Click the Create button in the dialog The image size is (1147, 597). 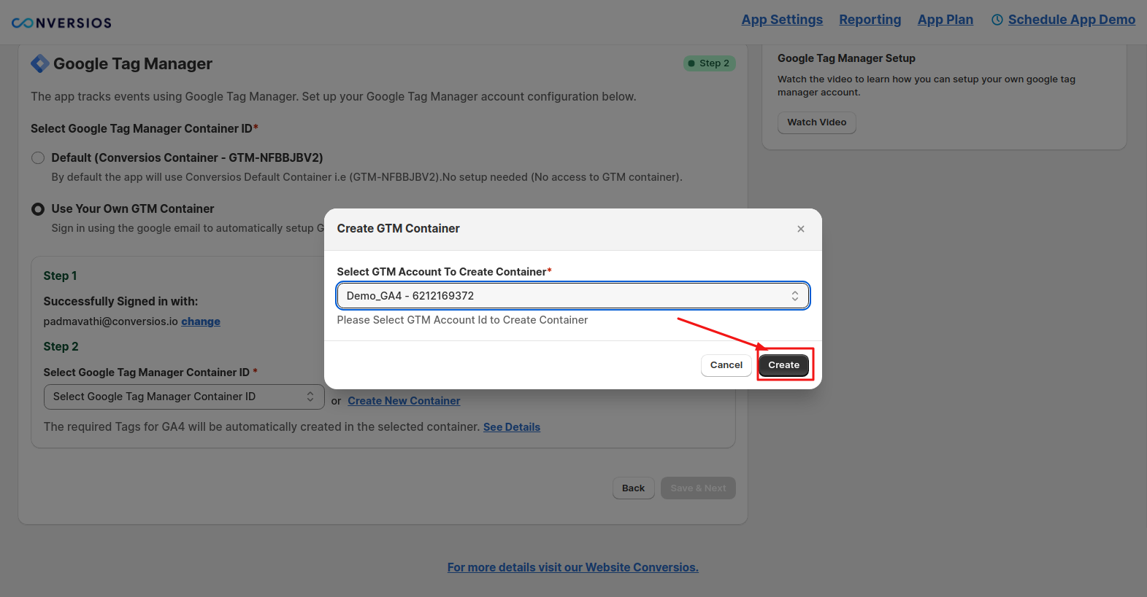click(x=783, y=365)
